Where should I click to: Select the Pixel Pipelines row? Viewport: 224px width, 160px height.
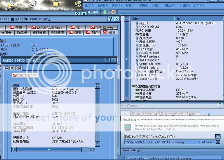(176, 56)
